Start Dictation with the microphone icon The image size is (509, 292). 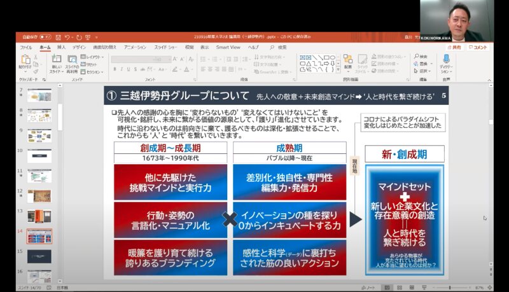[x=445, y=60]
